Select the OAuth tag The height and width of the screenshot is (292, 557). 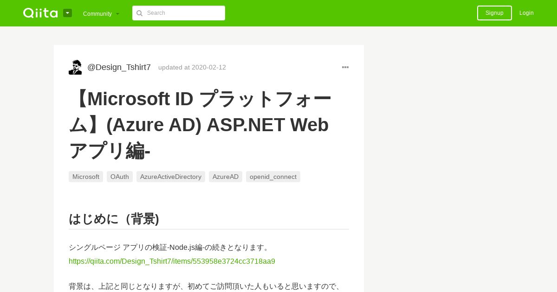pyautogui.click(x=120, y=177)
